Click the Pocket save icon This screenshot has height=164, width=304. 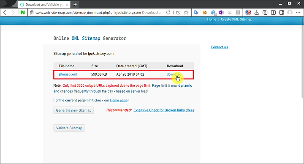click(x=178, y=13)
